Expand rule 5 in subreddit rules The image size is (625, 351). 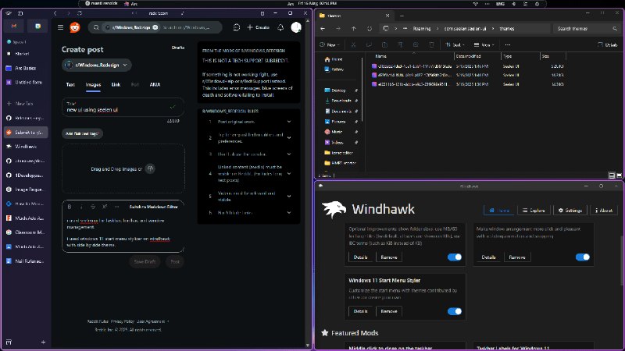pos(289,197)
